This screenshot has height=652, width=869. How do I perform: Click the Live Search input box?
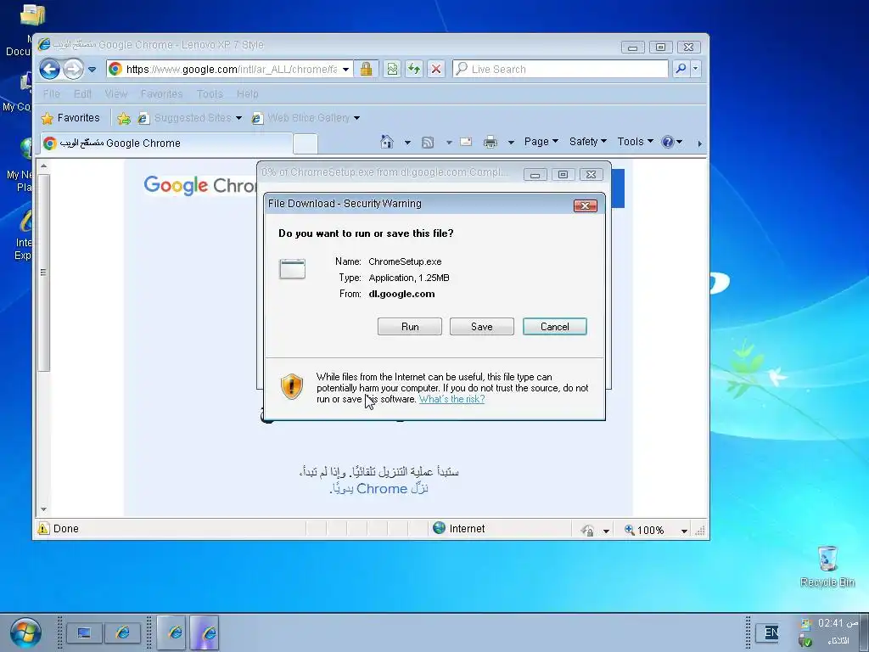560,70
